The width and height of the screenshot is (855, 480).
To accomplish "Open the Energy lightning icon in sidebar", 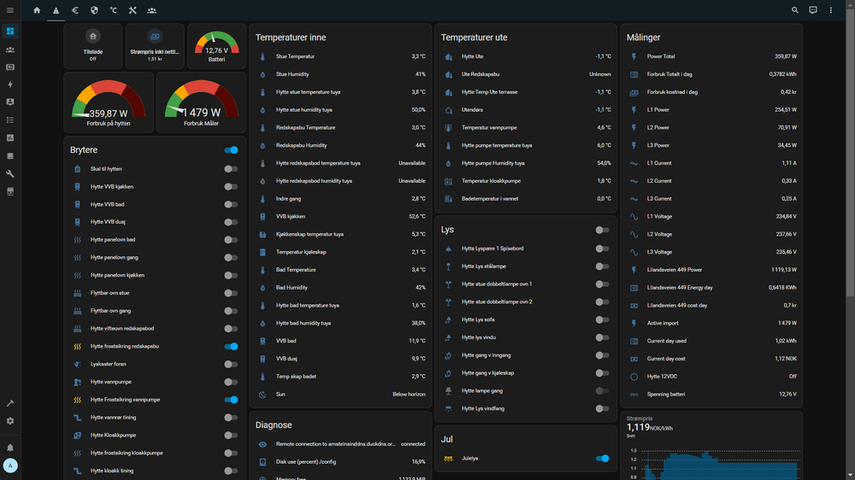I will tap(10, 85).
